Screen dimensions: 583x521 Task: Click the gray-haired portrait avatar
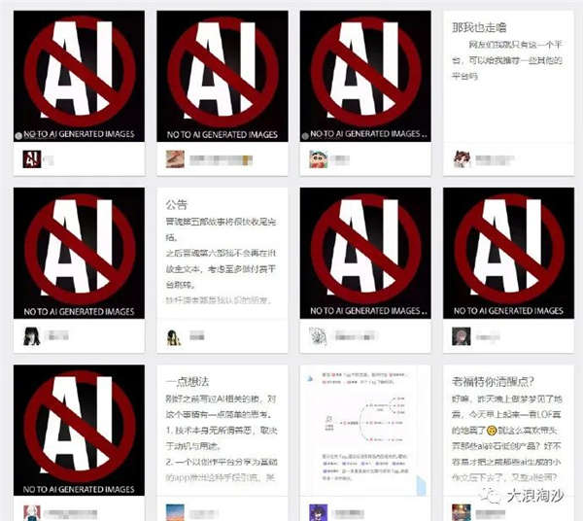[462, 336]
